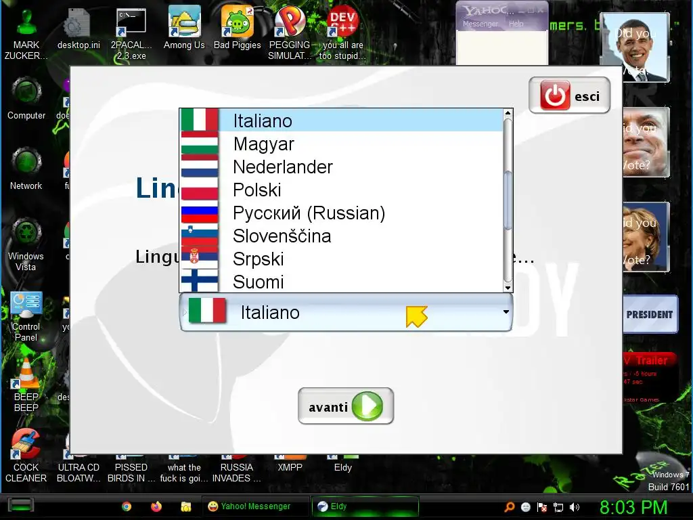The width and height of the screenshot is (693, 520).
Task: Click the Start button on taskbar
Action: coord(21,506)
